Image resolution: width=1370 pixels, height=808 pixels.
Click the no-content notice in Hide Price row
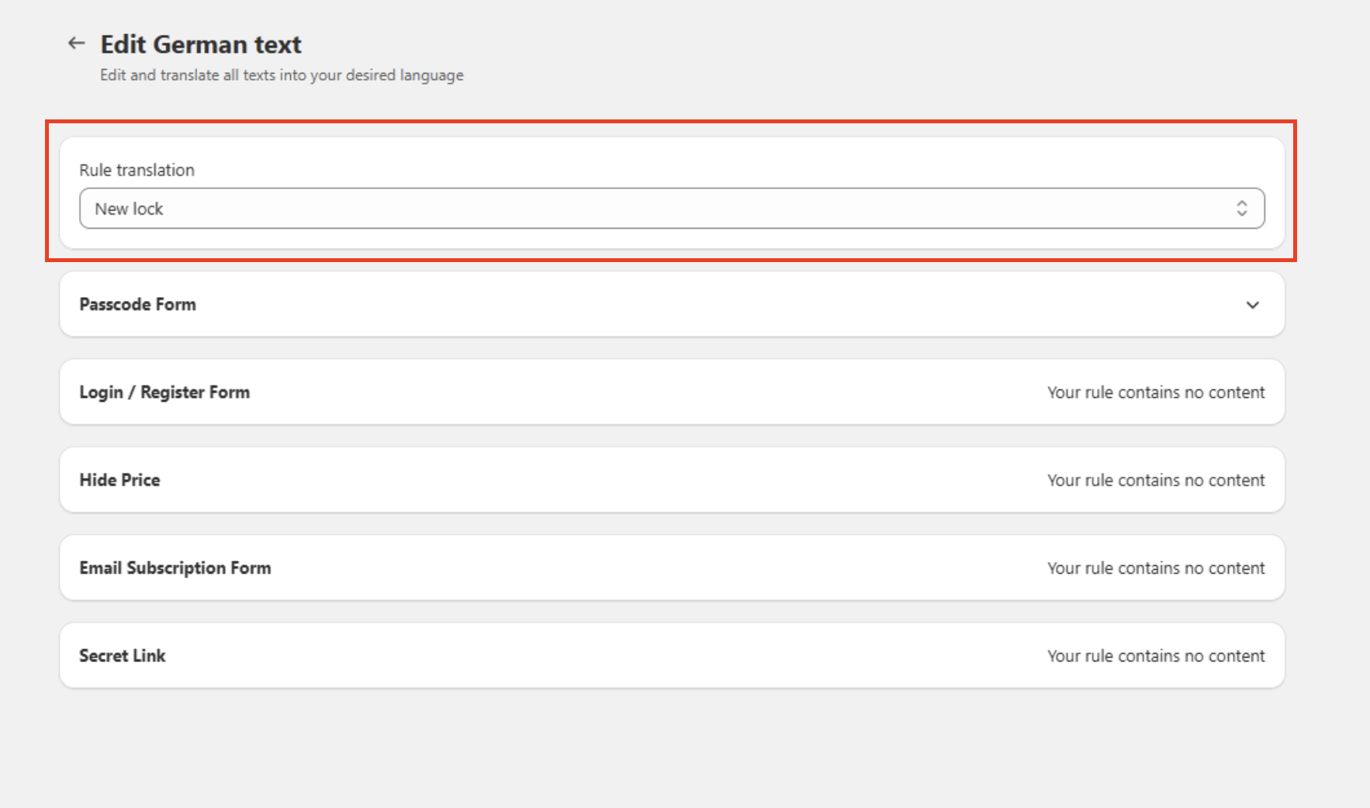coord(1155,480)
